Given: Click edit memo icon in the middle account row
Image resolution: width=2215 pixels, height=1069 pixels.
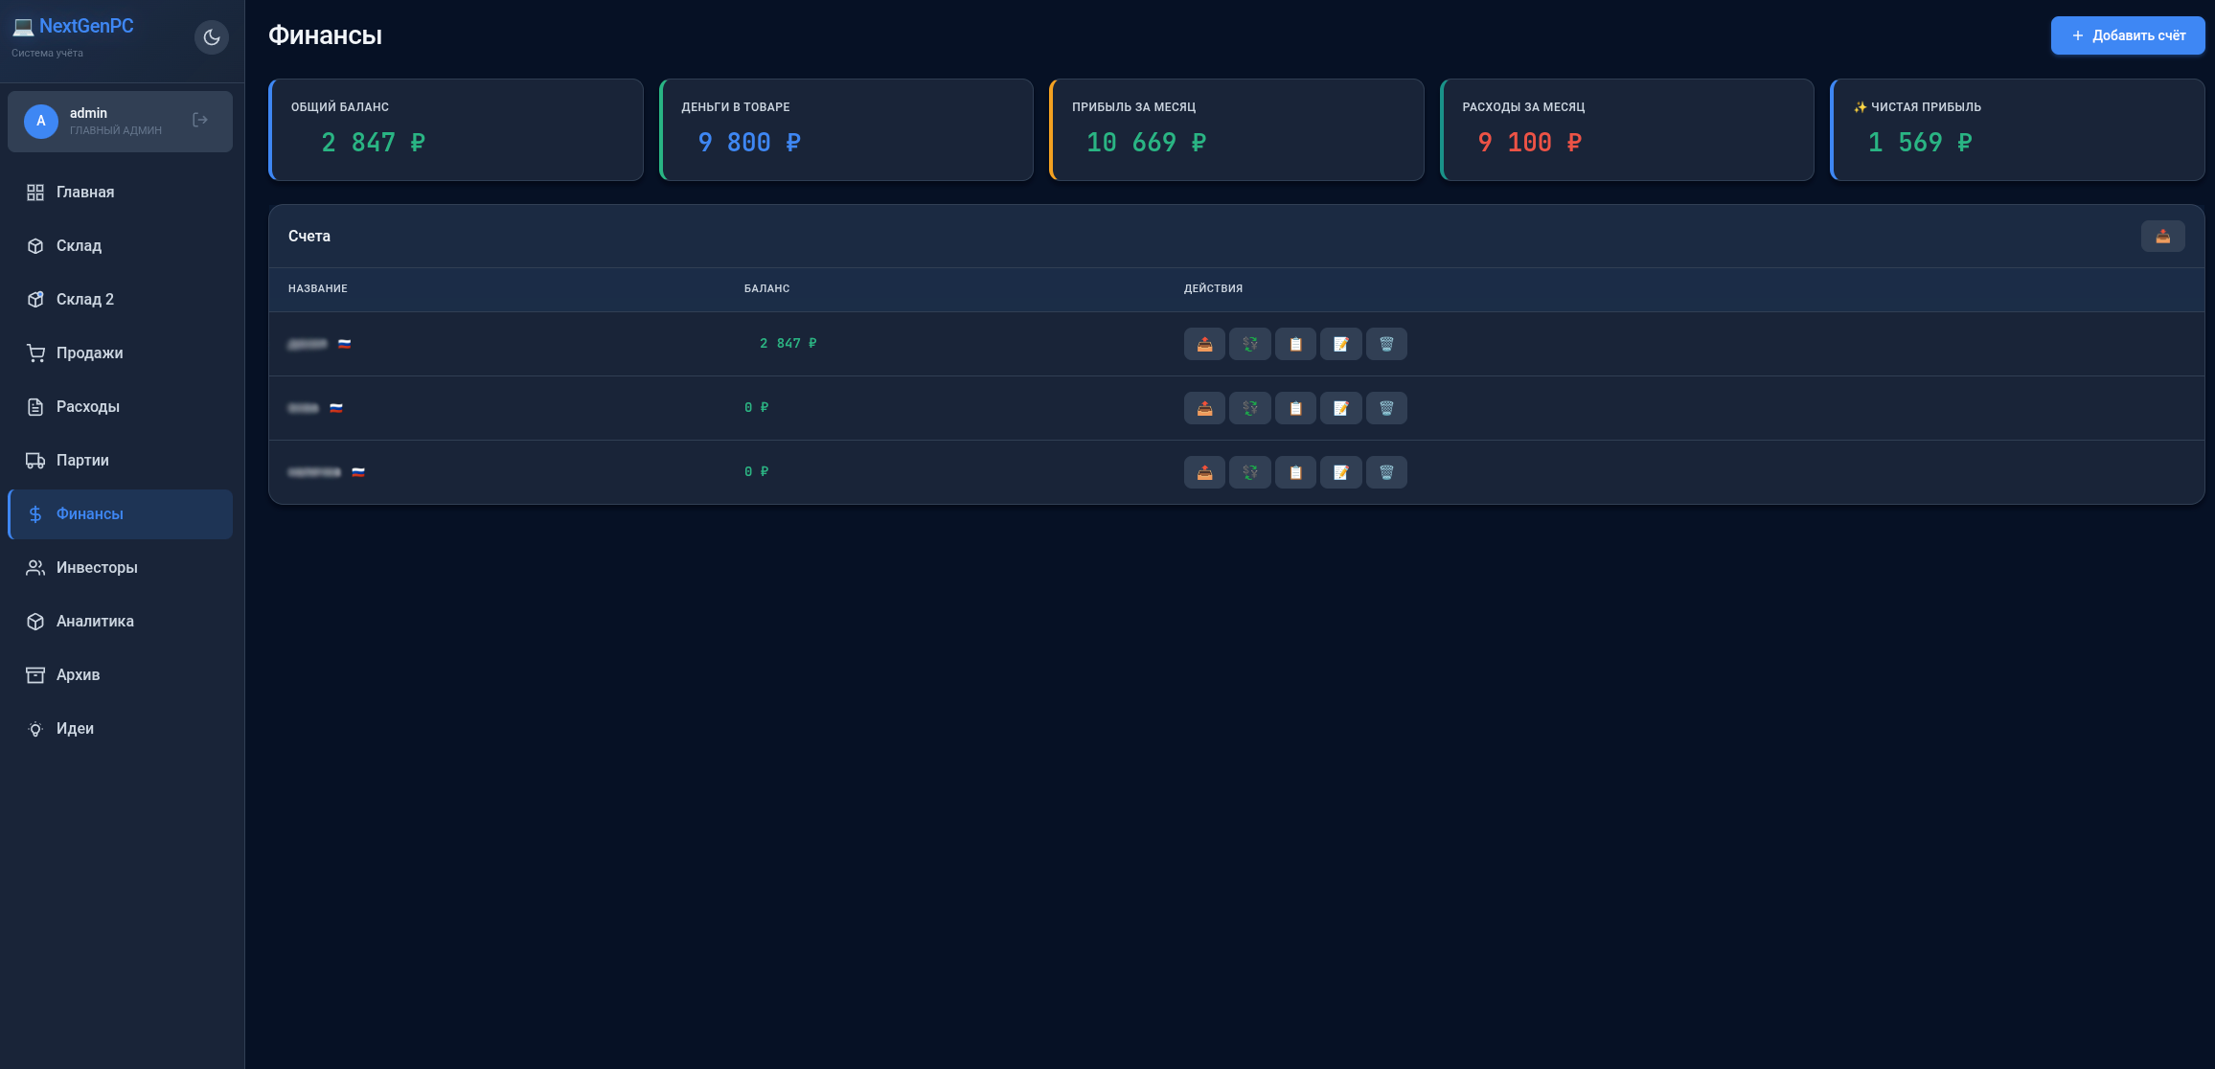Looking at the screenshot, I should (1341, 408).
